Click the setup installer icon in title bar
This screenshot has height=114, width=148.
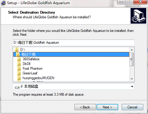click(3, 3)
